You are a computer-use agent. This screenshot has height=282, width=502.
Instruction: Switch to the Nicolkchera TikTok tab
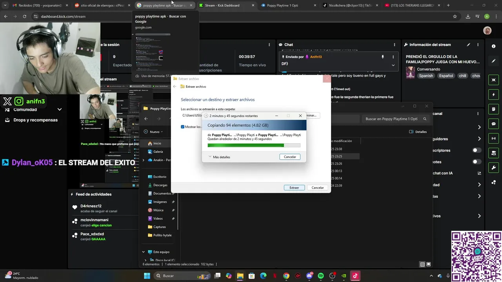(351, 5)
